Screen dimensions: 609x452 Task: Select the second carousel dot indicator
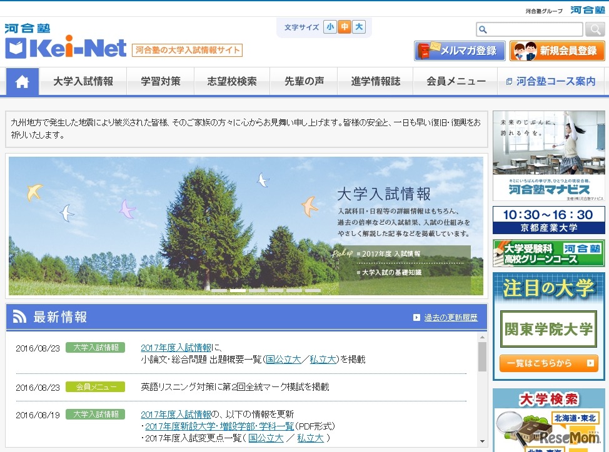[x=238, y=290]
